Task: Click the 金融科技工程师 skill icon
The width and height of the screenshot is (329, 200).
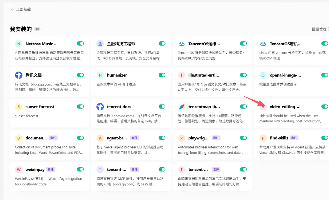Action: [100, 44]
